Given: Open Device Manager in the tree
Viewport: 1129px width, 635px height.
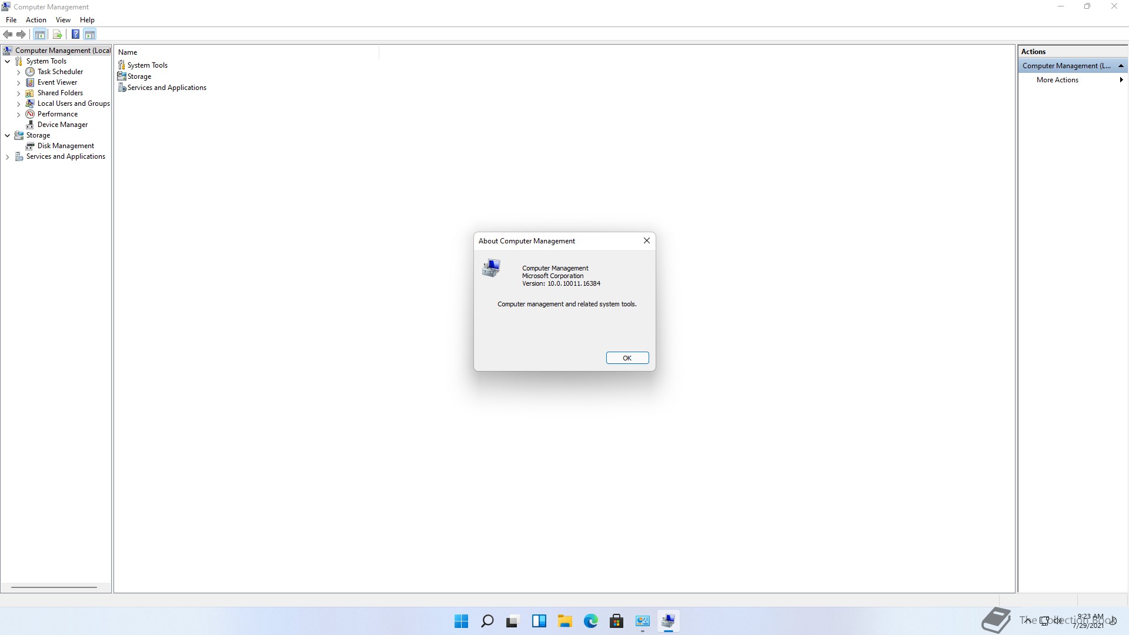Looking at the screenshot, I should tap(62, 125).
